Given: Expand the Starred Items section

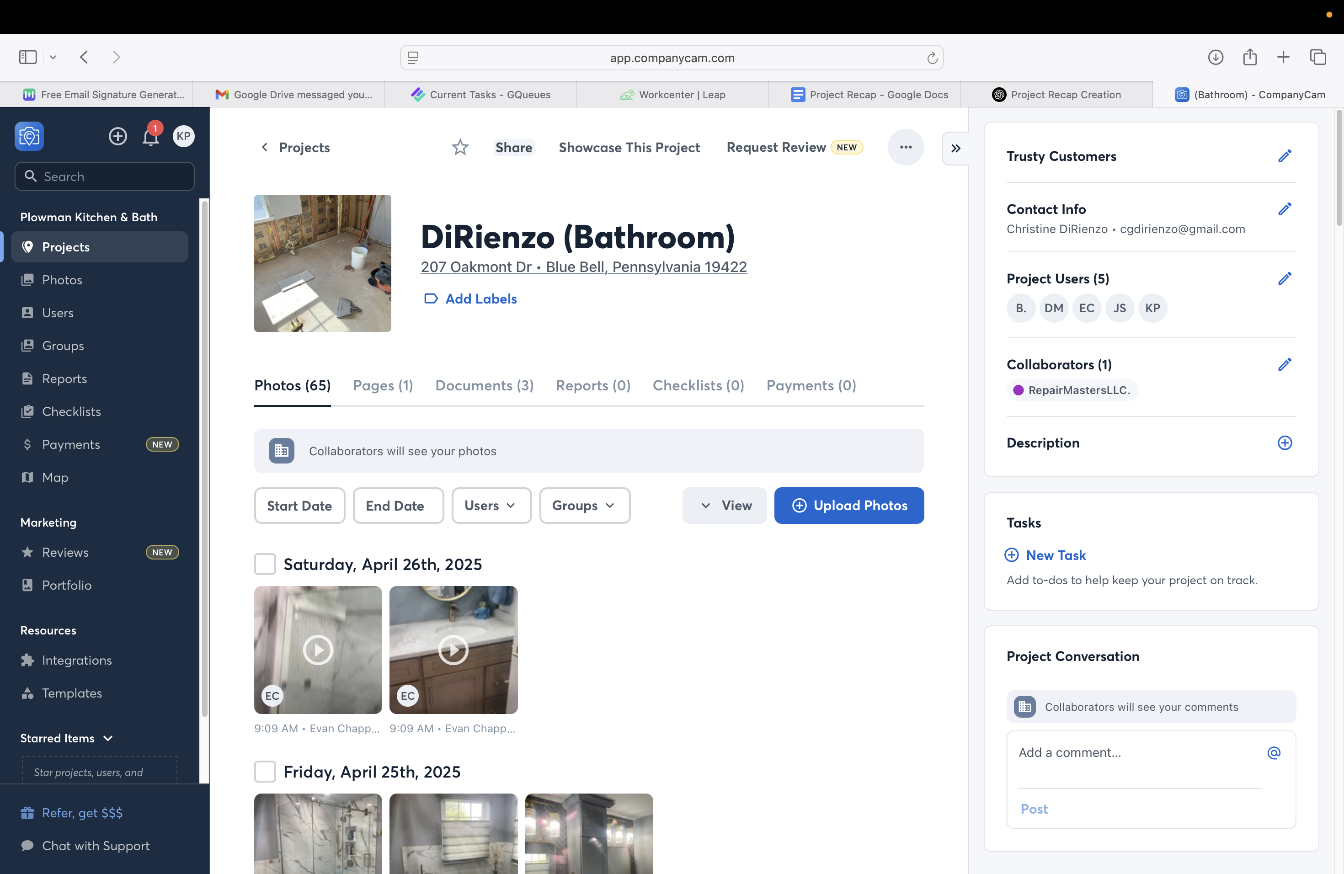Looking at the screenshot, I should tap(67, 739).
